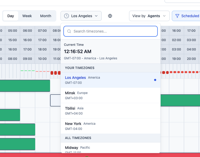Viewport: 200px width, 157px height.
Task: Collapse the Los Angeles timezone dropdown chevron
Action: tap(96, 16)
